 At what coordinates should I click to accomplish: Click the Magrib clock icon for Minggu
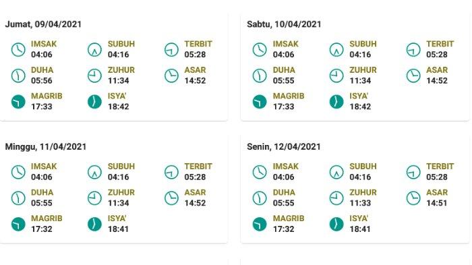pos(18,225)
